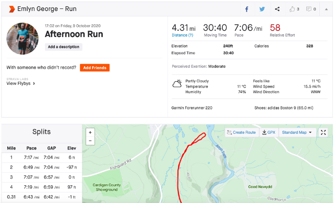This screenshot has width=334, height=203.
Task: Zoom out on the map
Action: 90,141
